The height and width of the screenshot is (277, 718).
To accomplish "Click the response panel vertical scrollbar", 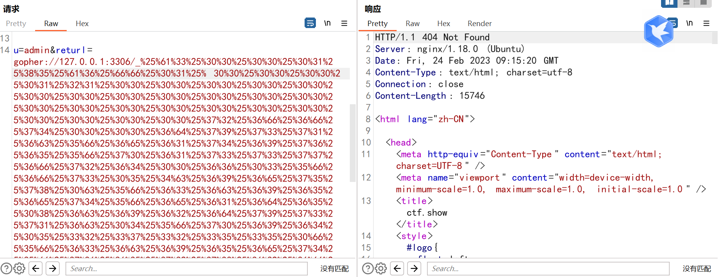I will pos(715,38).
